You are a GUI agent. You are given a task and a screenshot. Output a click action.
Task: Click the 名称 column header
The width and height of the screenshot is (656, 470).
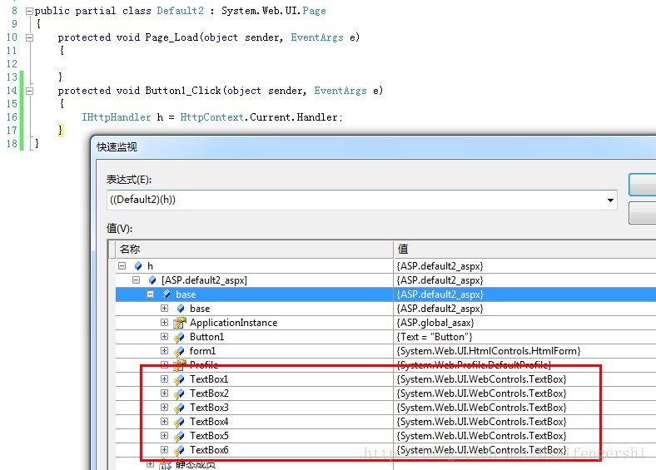[255, 250]
